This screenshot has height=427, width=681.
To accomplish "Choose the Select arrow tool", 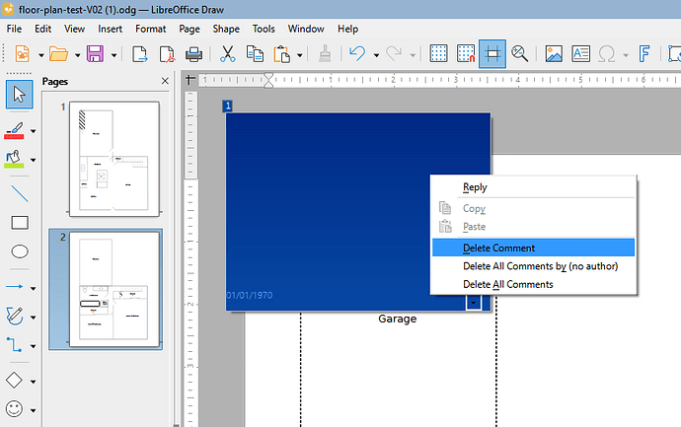I will tap(19, 94).
